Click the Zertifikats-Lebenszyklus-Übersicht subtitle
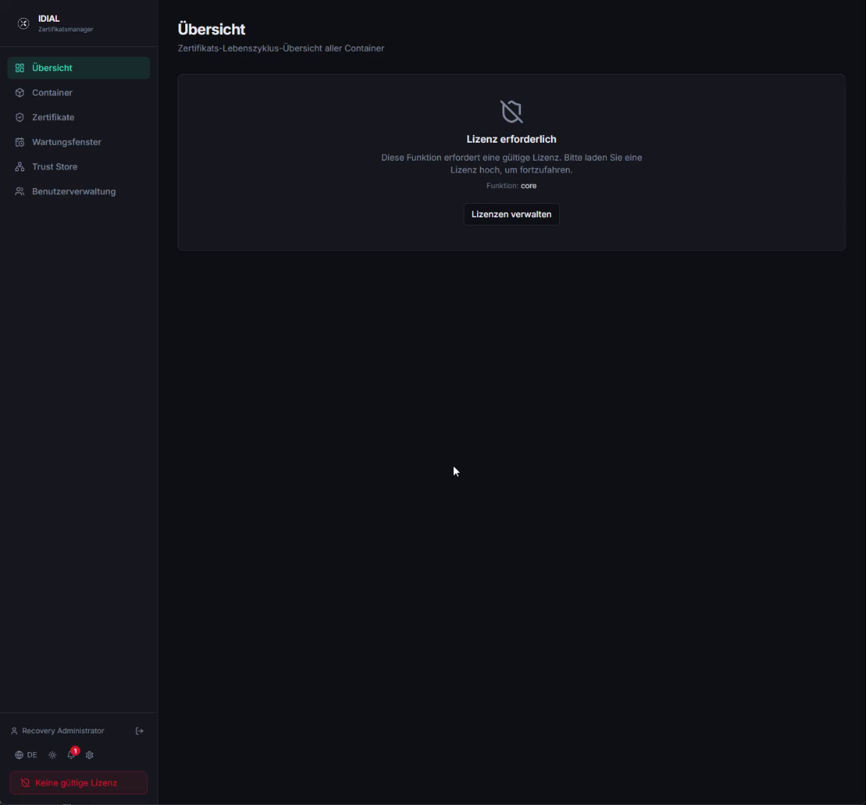 tap(281, 49)
